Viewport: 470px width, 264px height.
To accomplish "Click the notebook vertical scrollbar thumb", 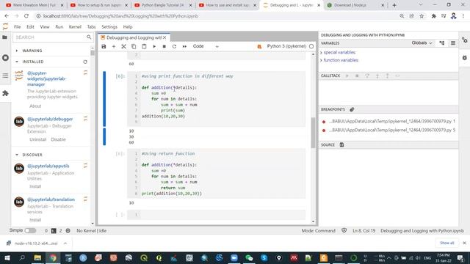I will [x=313, y=133].
